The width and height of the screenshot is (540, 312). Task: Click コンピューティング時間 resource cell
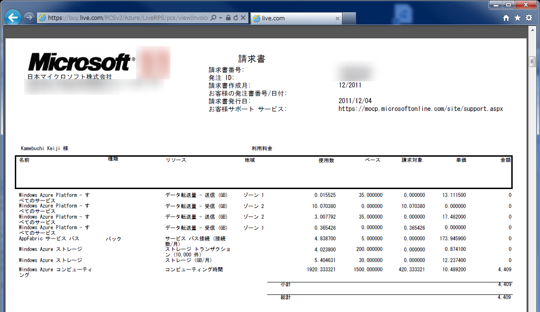tap(194, 270)
